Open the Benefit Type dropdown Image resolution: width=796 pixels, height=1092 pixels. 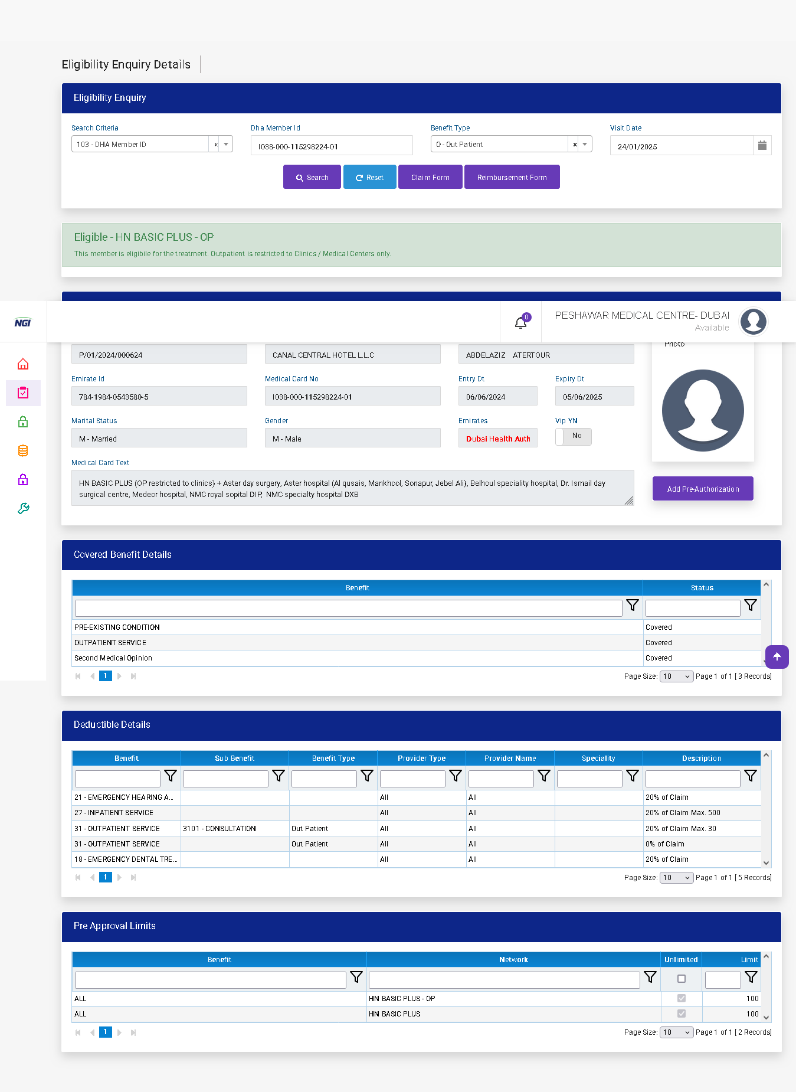click(x=585, y=145)
